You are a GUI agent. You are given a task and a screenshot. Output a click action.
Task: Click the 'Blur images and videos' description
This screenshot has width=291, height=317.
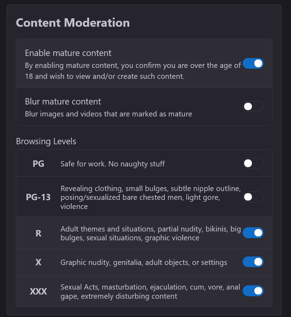pyautogui.click(x=109, y=114)
